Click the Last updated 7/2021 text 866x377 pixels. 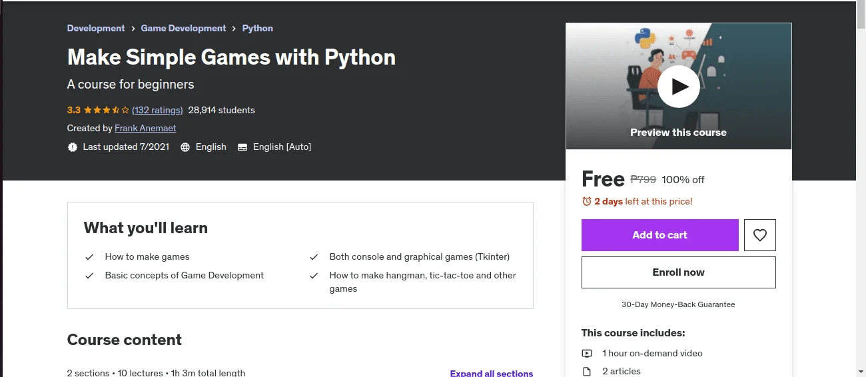tap(126, 147)
